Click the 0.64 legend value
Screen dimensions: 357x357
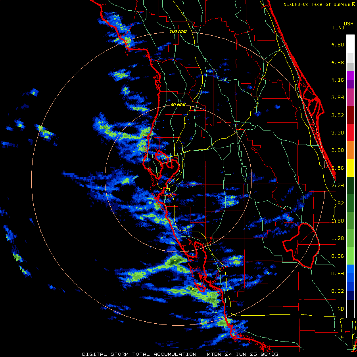click(338, 273)
